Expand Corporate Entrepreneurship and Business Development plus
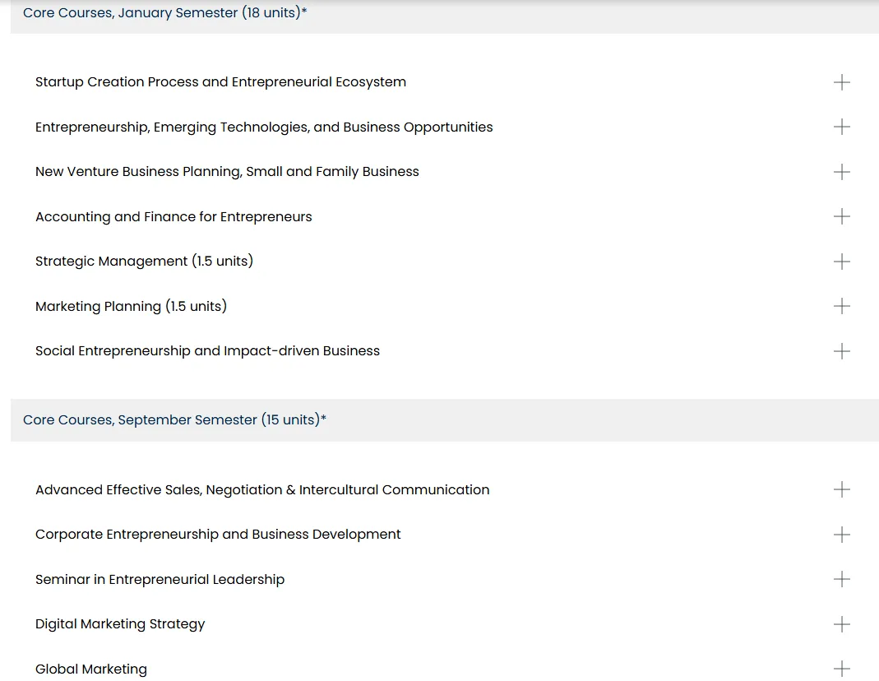The width and height of the screenshot is (879, 681). pos(841,535)
